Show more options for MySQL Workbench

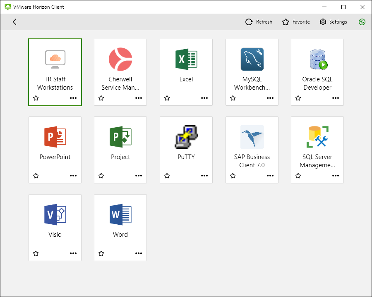click(x=270, y=98)
